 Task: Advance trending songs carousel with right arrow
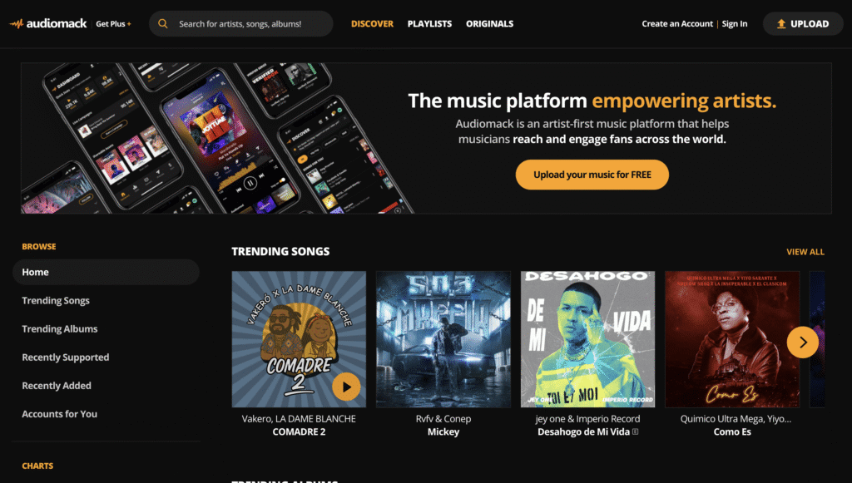click(803, 342)
